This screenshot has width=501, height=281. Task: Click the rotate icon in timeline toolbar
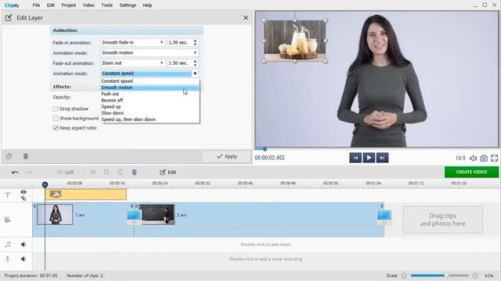(x=121, y=173)
